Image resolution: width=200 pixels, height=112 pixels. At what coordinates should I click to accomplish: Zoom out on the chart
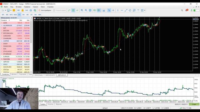tap(86, 10)
